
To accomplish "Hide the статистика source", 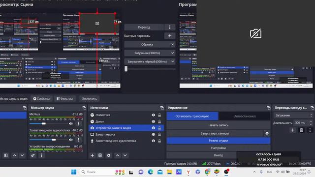I will (x=153, y=115).
